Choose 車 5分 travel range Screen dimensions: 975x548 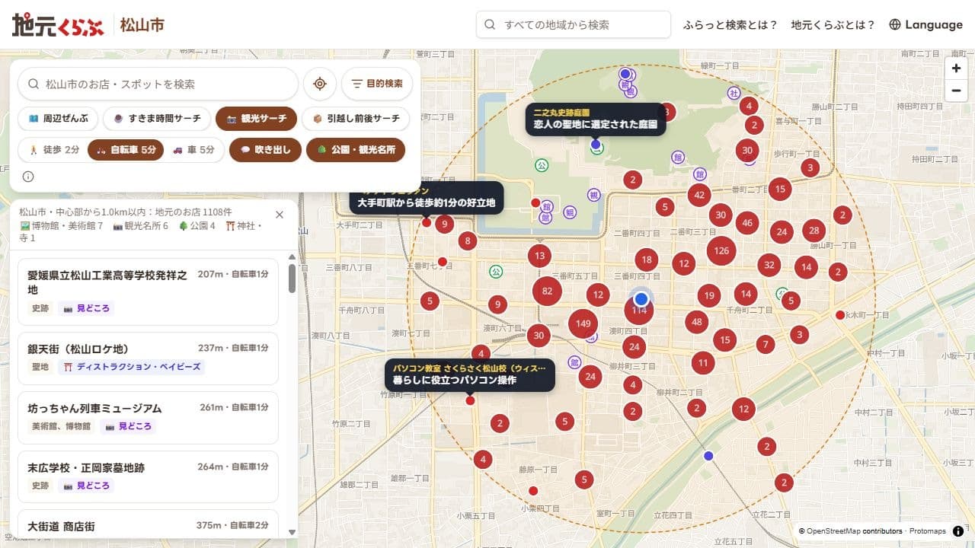tap(193, 150)
